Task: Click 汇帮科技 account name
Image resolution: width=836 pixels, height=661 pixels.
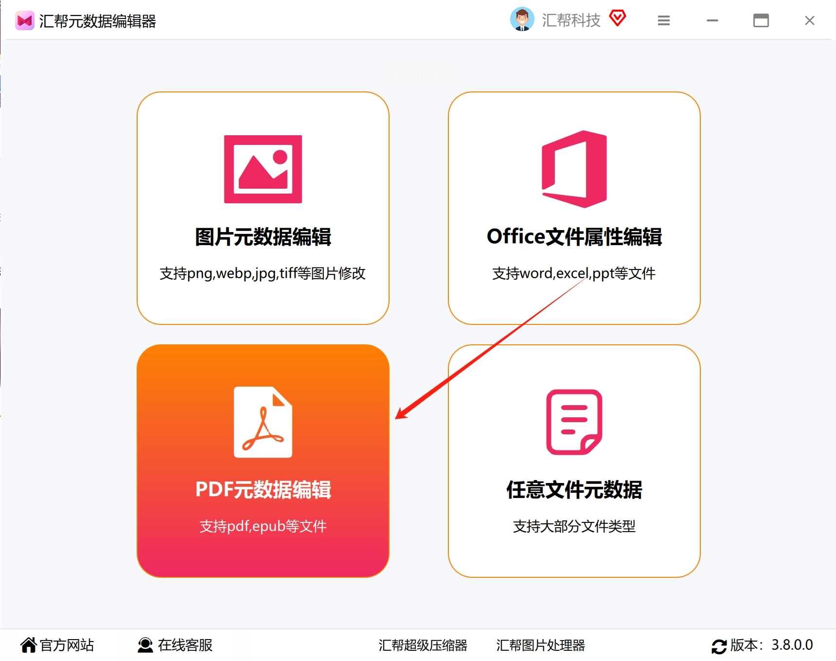Action: point(571,20)
